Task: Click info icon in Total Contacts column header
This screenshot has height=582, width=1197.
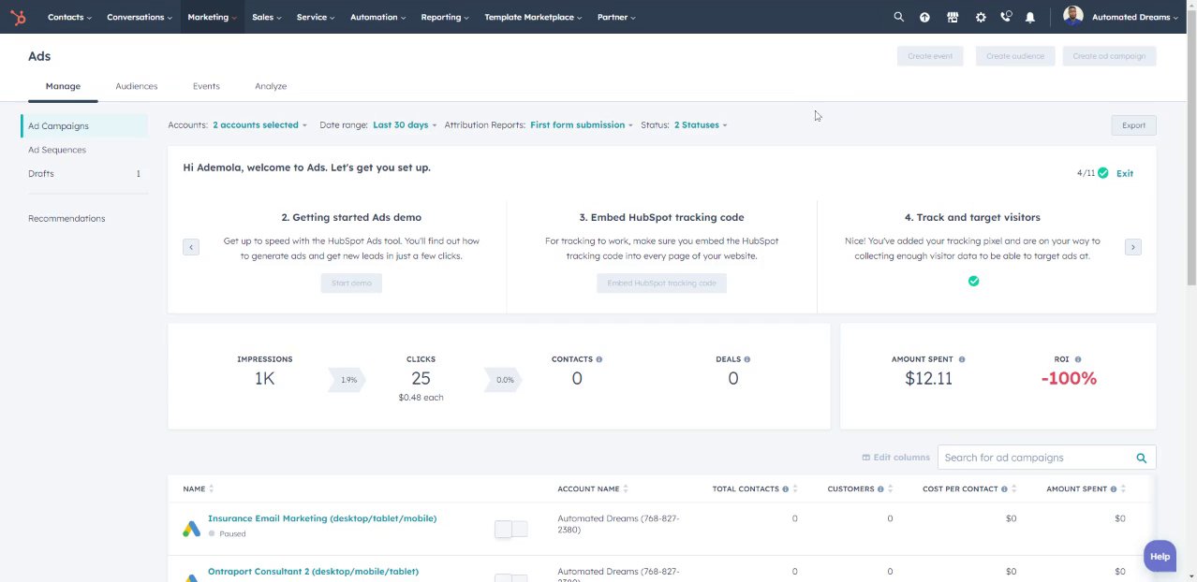Action: point(786,488)
